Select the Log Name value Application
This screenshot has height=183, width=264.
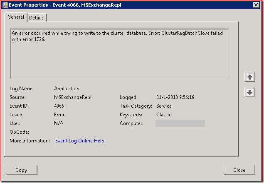pyautogui.click(x=67, y=89)
